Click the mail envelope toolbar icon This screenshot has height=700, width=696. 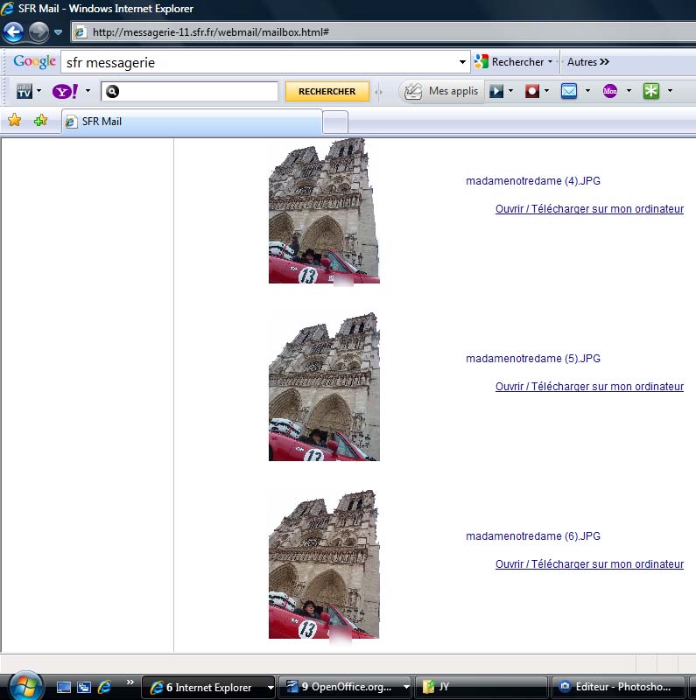pos(569,91)
